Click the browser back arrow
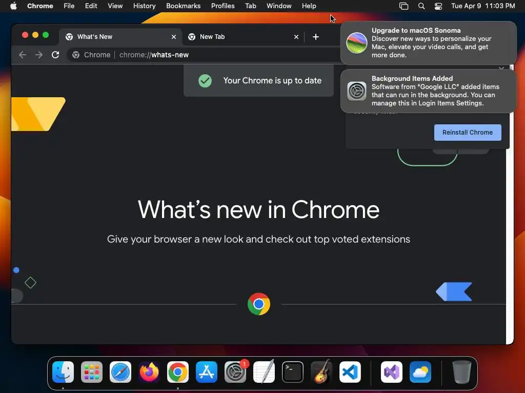 23,55
